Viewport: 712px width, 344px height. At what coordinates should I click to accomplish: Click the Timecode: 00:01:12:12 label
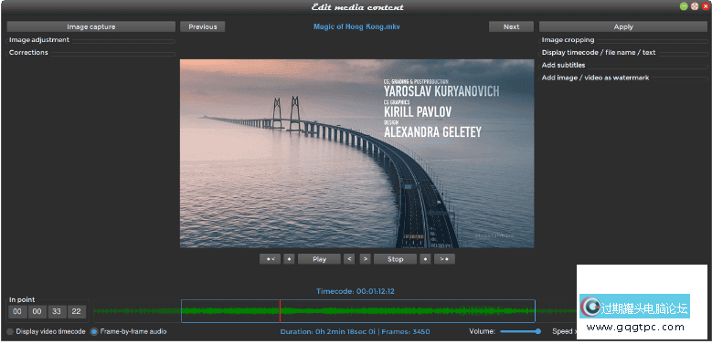pyautogui.click(x=356, y=291)
